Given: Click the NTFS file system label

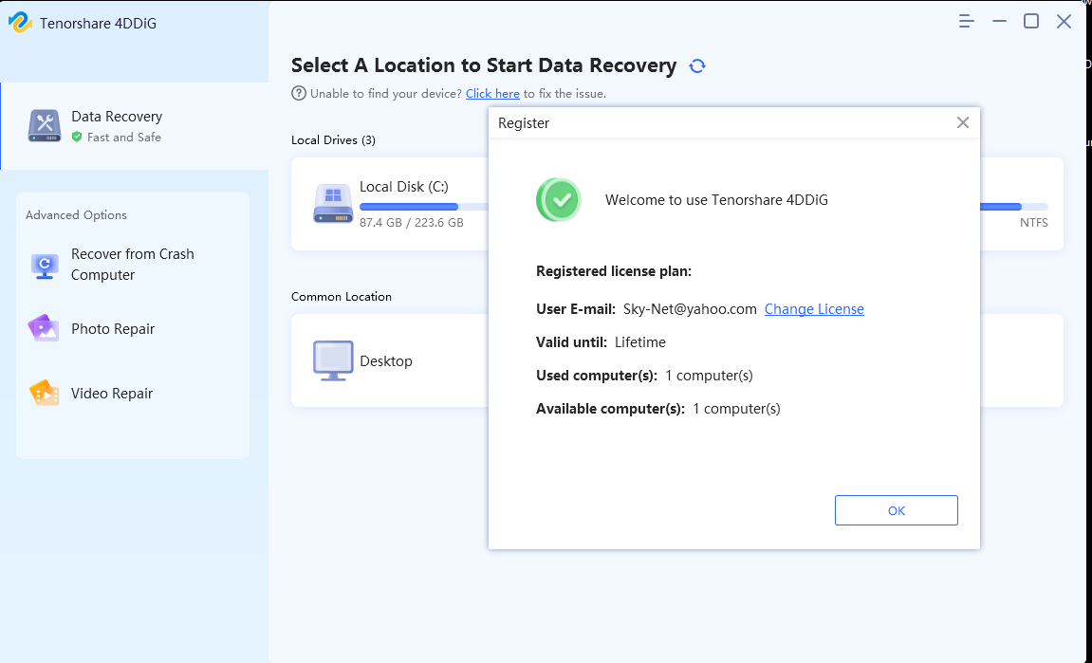Looking at the screenshot, I should (1033, 223).
